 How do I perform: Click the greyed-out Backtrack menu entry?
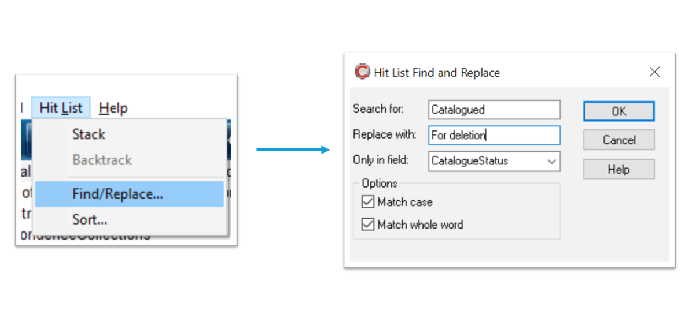102,160
